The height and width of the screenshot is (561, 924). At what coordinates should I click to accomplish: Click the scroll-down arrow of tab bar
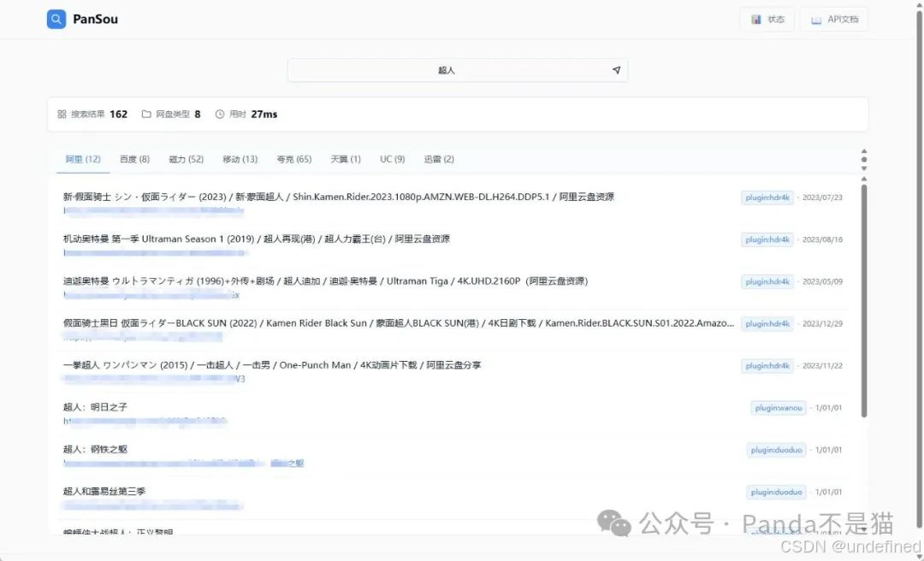pyautogui.click(x=864, y=168)
